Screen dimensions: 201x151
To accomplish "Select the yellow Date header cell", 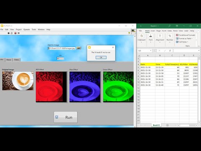I will (148, 64).
